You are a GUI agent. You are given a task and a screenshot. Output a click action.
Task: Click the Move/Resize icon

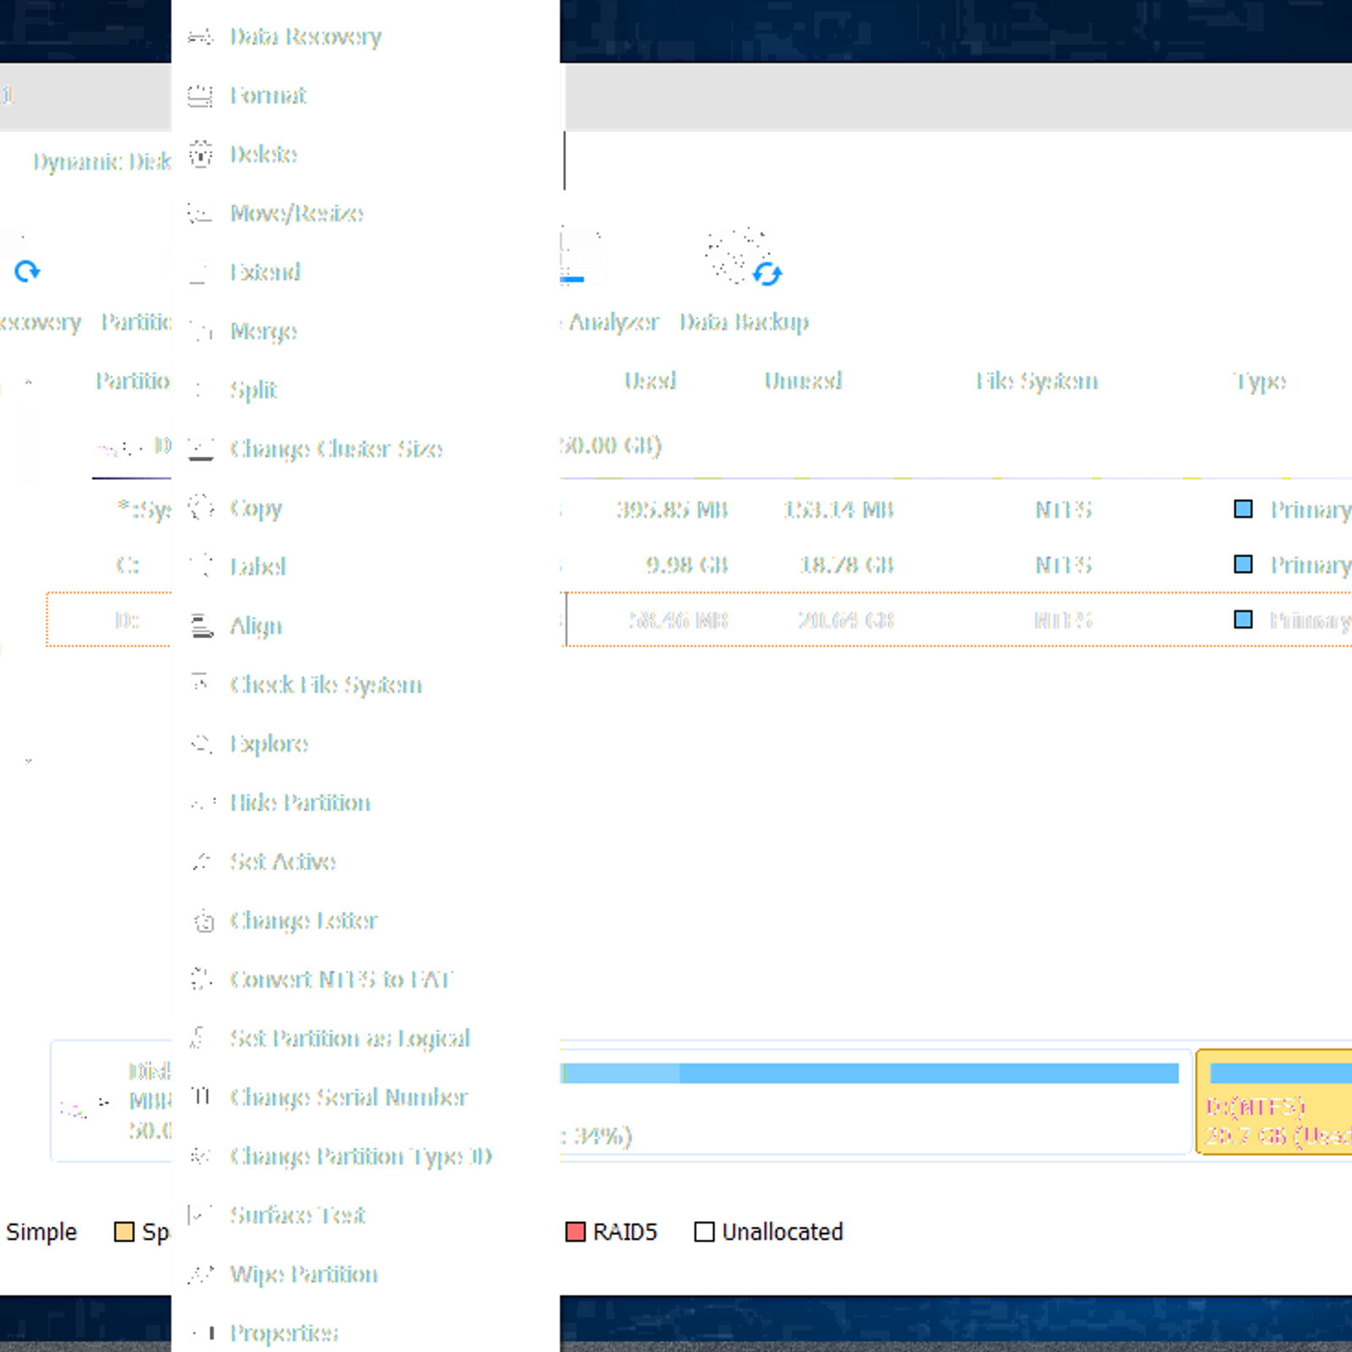click(200, 213)
